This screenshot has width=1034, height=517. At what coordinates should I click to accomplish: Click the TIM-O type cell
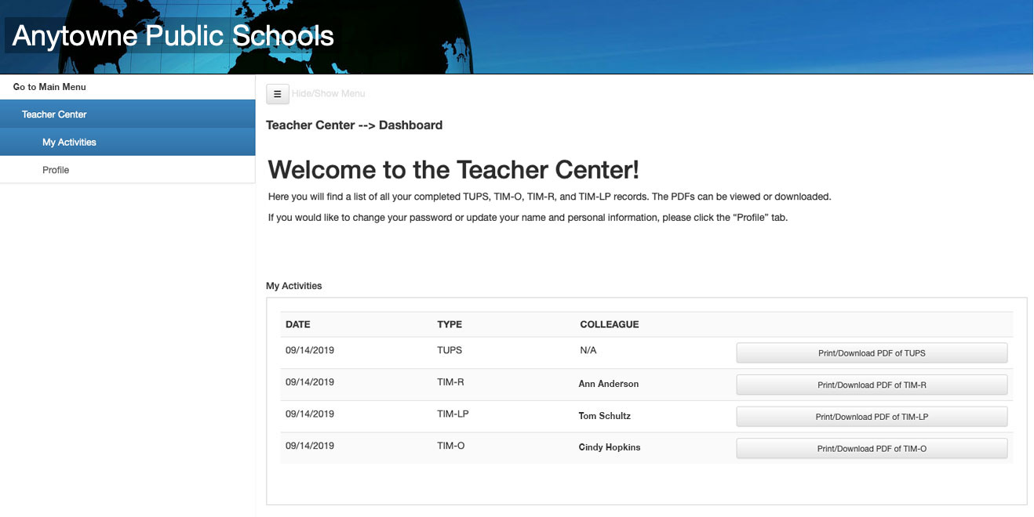tap(451, 446)
